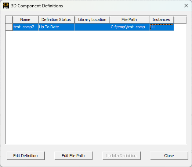Click the empty Library Location cell of test_comp2
The image size is (192, 167).
pos(92,27)
